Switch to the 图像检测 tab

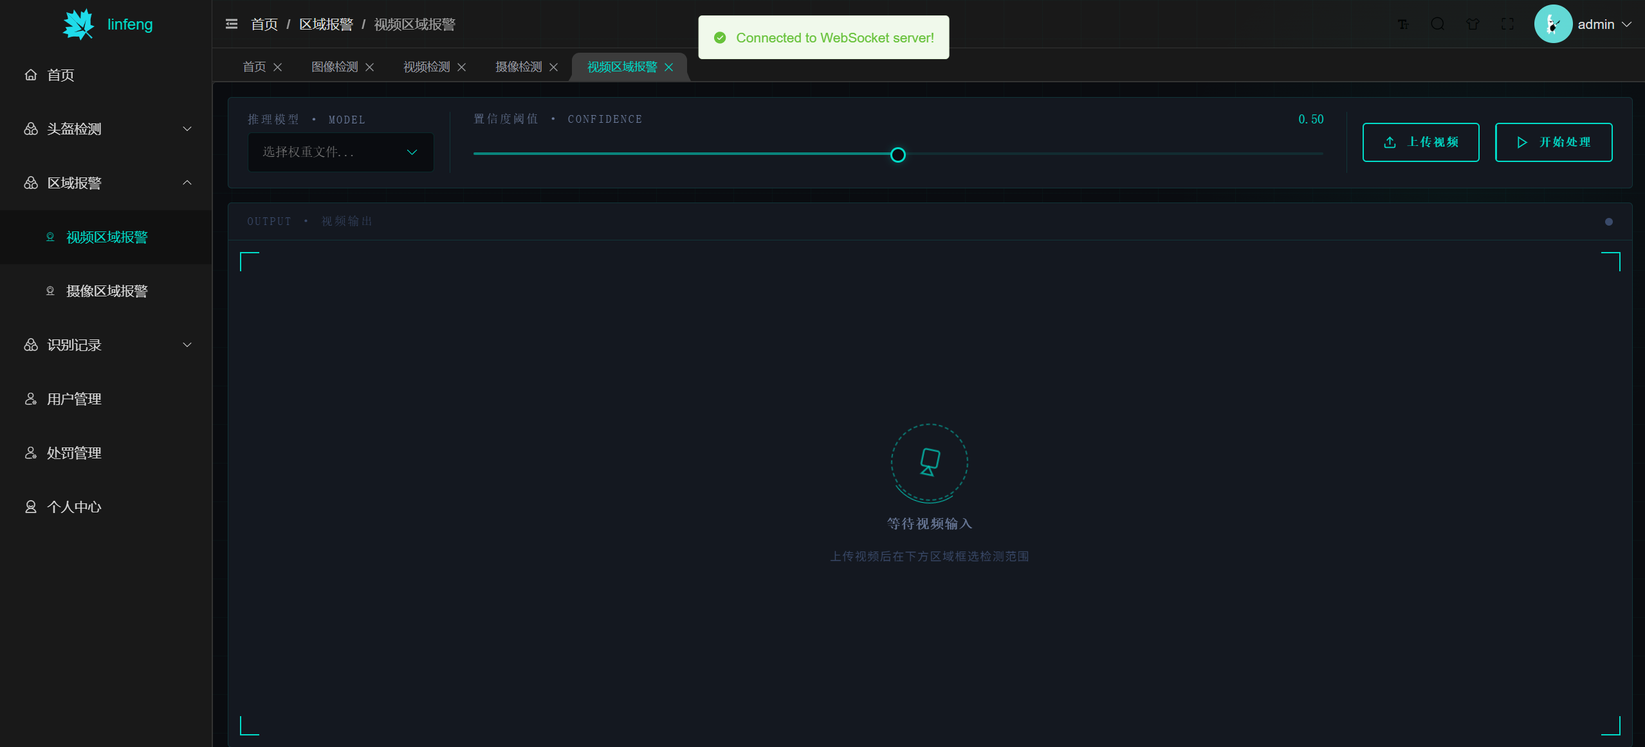(x=335, y=67)
